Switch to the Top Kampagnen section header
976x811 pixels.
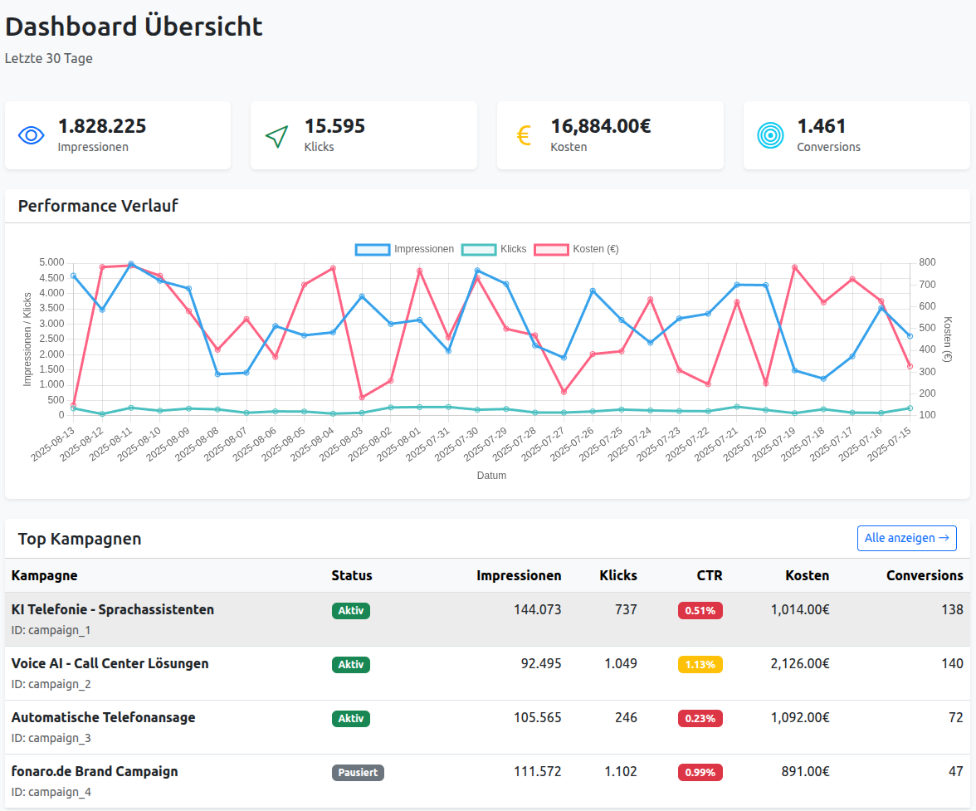[x=80, y=538]
